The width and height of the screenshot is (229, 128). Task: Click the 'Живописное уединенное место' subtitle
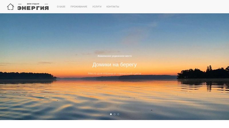click(x=114, y=56)
